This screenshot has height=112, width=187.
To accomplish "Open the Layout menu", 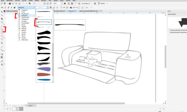I will (x=24, y=1).
